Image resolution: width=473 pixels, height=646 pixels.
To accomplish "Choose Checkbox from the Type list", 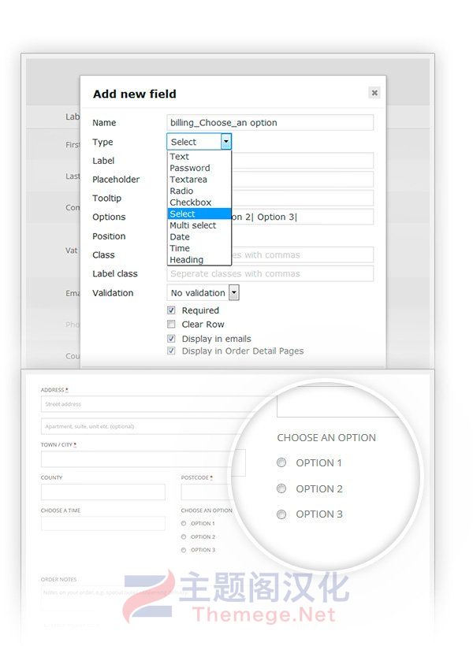I will click(x=199, y=202).
